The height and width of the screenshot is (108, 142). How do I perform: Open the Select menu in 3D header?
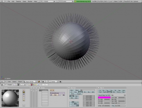[14, 82]
